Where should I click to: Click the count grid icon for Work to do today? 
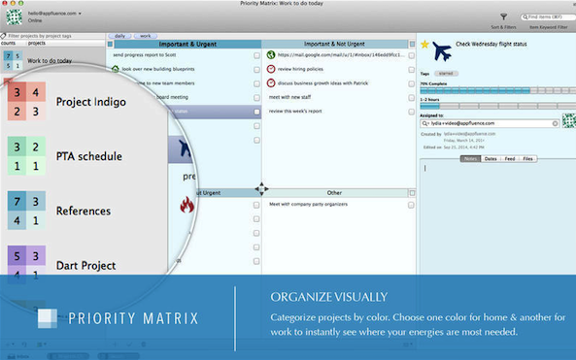(x=13, y=60)
